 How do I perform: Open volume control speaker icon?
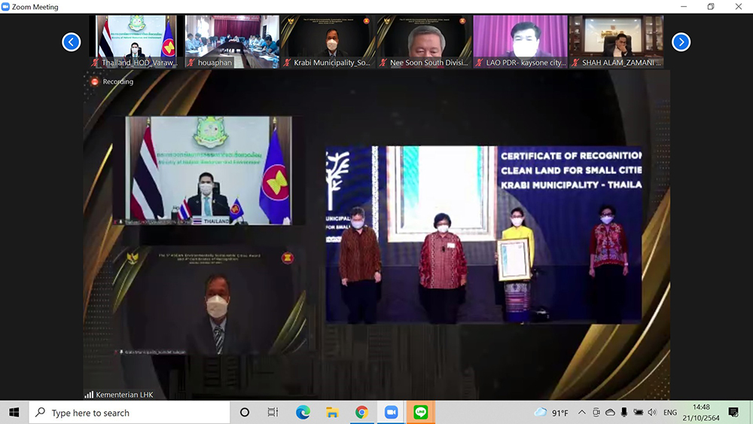[x=652, y=413]
